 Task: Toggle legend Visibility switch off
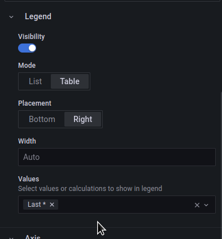point(27,48)
